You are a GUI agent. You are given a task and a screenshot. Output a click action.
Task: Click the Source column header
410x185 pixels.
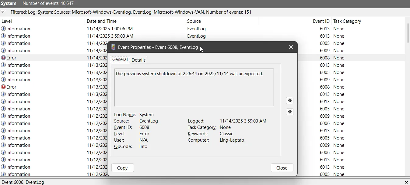pyautogui.click(x=194, y=21)
